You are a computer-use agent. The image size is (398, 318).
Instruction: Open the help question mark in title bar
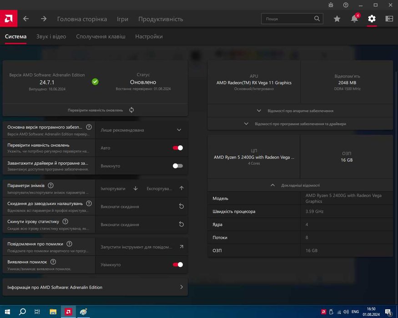[x=345, y=5]
